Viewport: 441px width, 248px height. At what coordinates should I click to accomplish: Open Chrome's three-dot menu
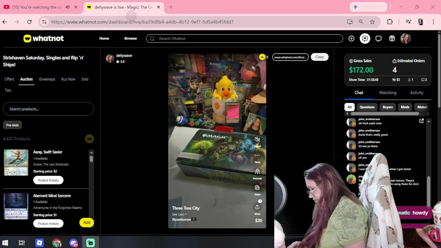[433, 22]
